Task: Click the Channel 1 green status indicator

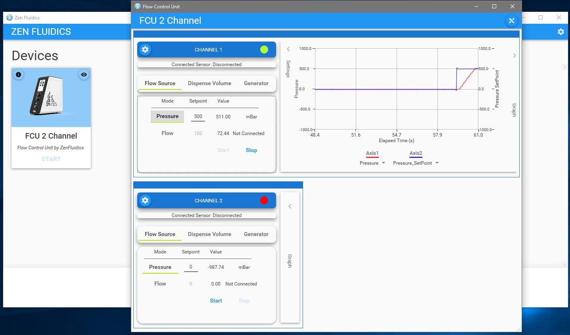Action: [x=264, y=49]
